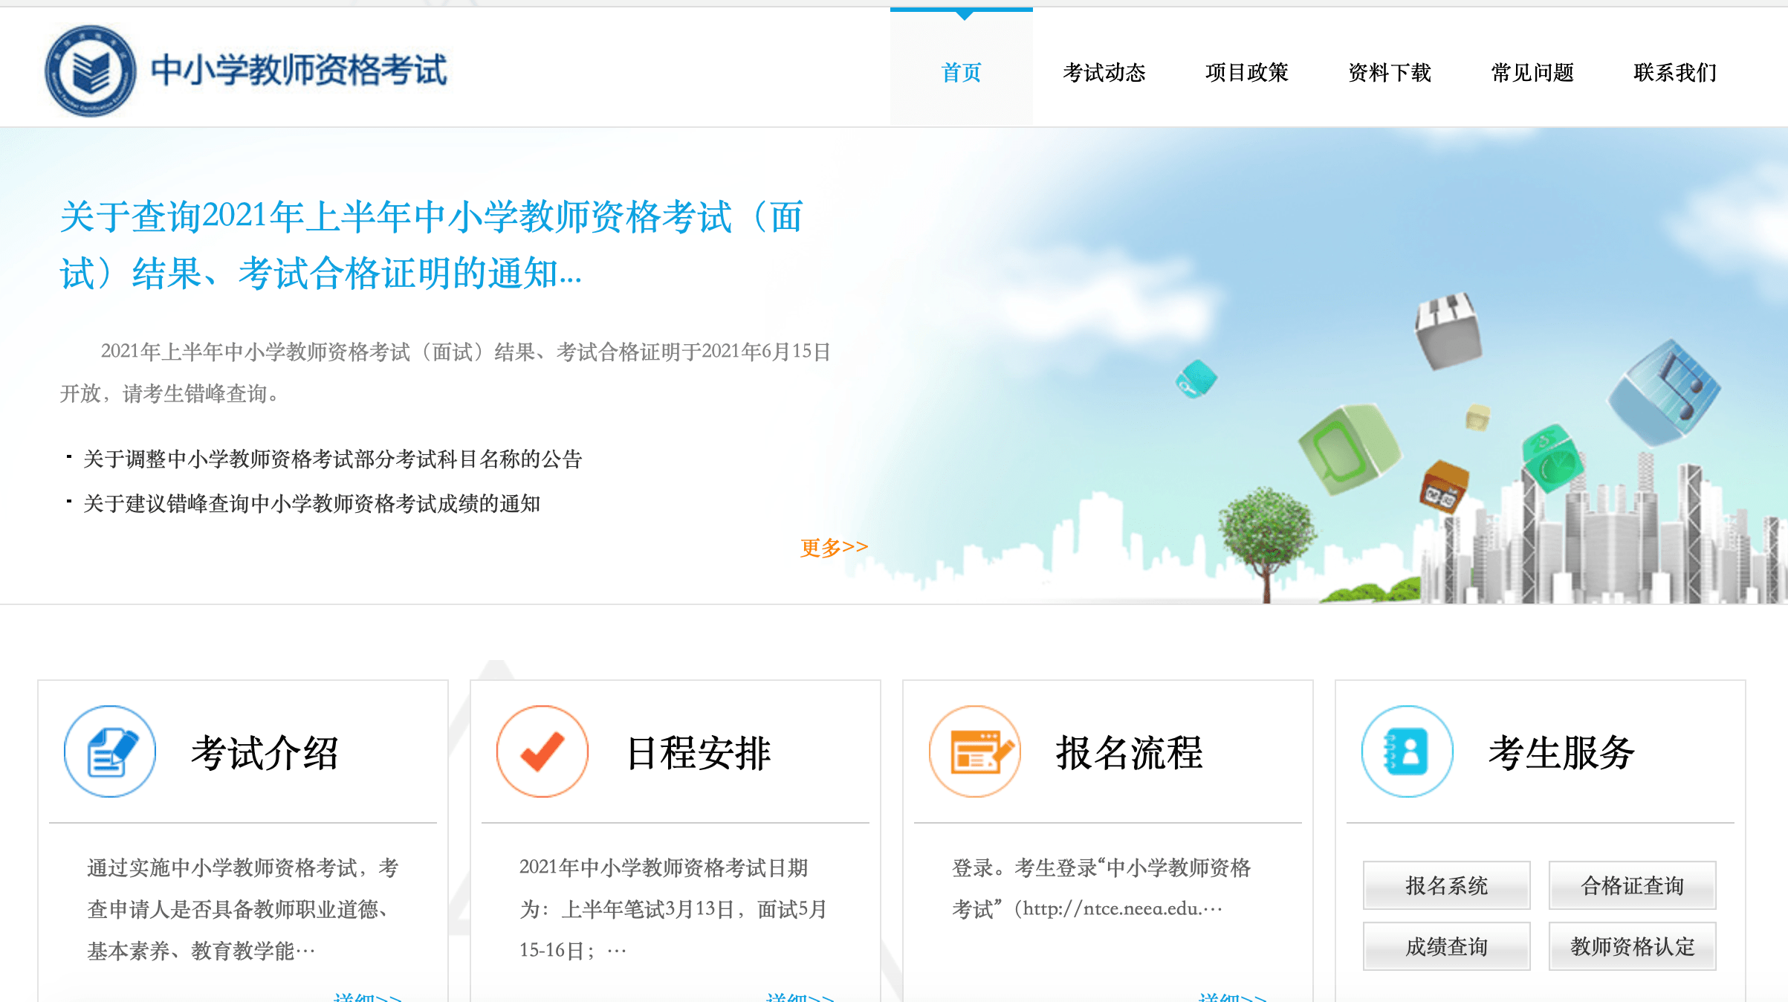
Task: Click the 成绩查询 button
Action: click(1447, 946)
